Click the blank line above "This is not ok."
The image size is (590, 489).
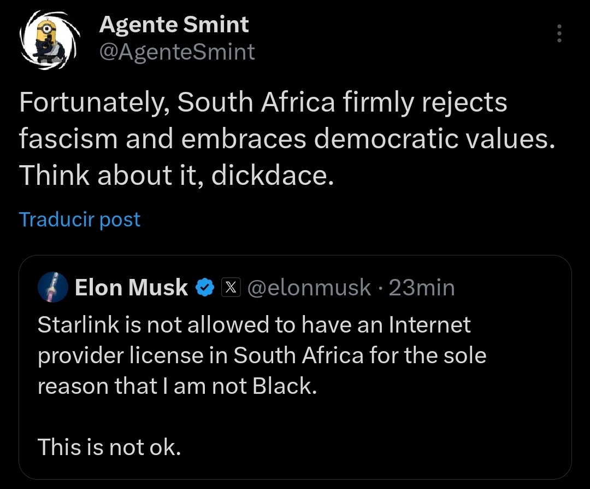219,417
